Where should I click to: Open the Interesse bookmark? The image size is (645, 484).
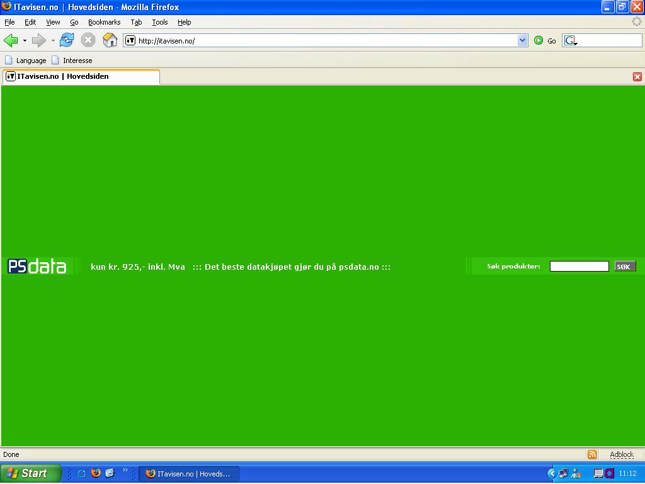point(72,60)
